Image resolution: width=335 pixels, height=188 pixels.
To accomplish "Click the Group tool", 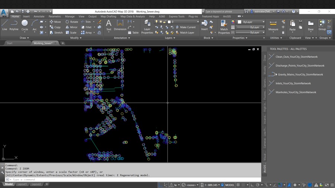I will pos(322,25).
